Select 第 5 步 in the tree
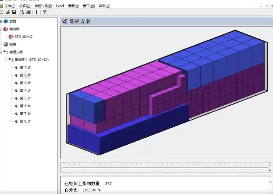The width and height of the screenshot is (273, 194). pyautogui.click(x=25, y=98)
